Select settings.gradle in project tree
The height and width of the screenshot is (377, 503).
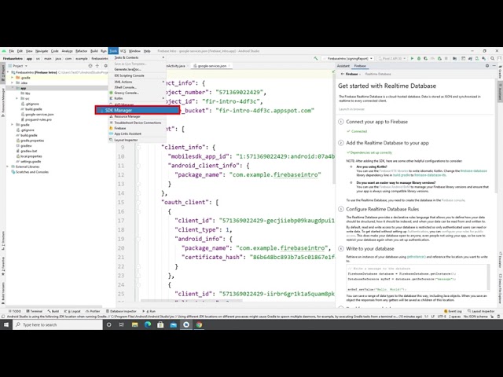point(31,162)
